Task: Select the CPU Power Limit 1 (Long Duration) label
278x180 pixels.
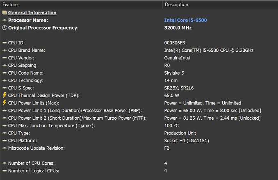Action: (75, 111)
